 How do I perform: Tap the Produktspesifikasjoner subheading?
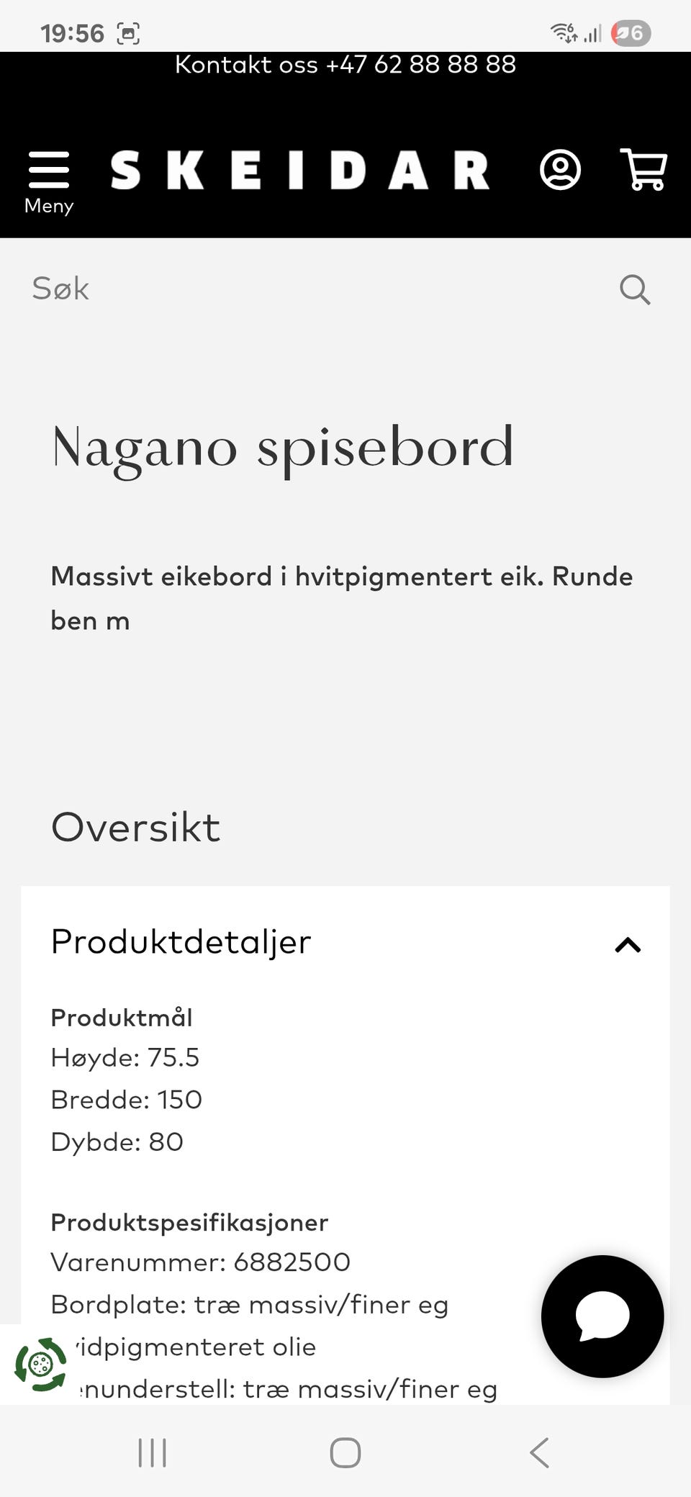click(x=189, y=1222)
